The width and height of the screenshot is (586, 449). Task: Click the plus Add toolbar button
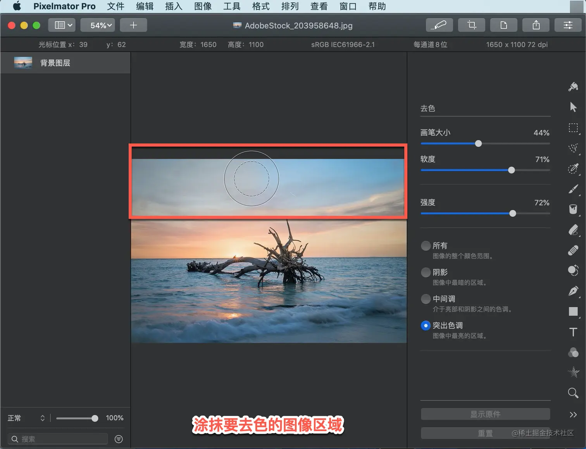point(133,25)
